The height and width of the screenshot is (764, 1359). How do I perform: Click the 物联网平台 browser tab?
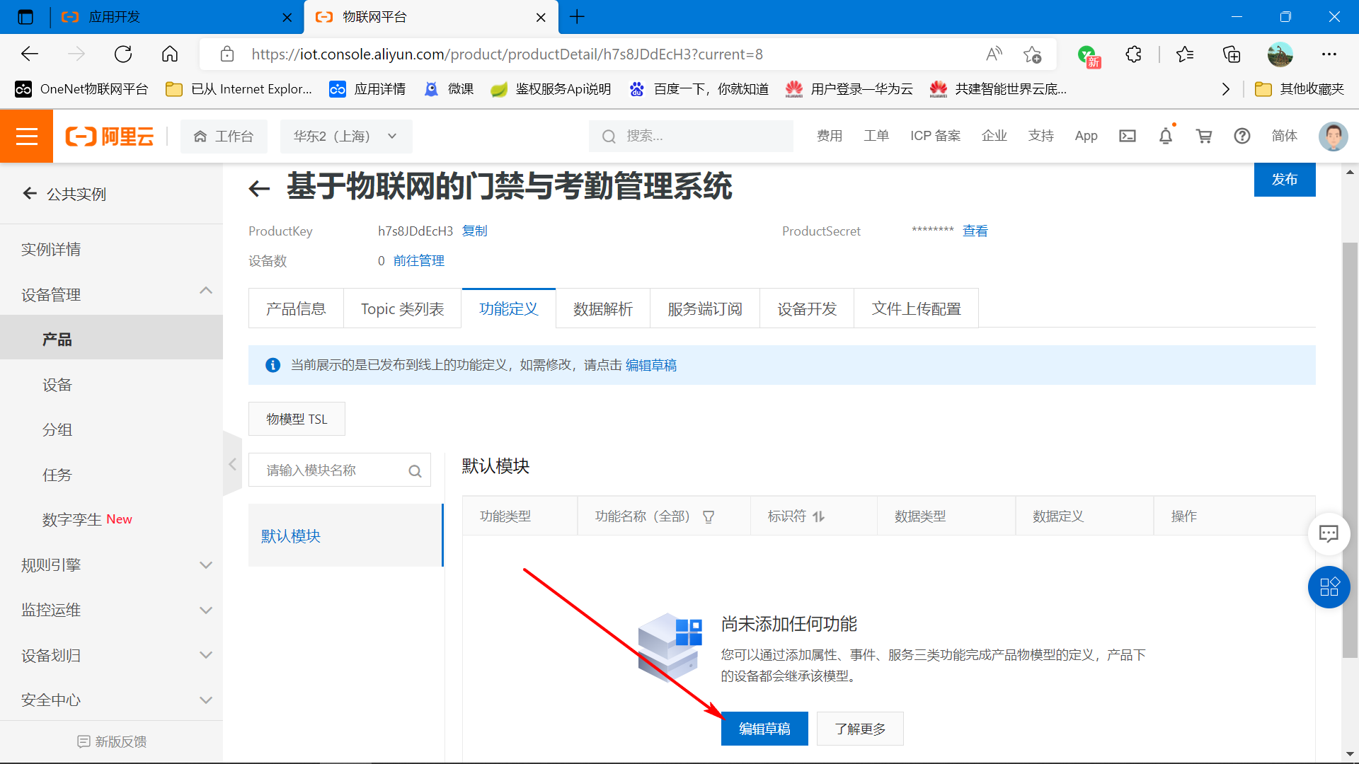430,17
